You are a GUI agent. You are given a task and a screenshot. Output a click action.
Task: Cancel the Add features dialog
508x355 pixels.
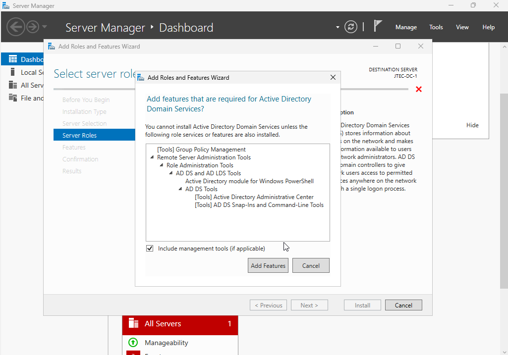tap(311, 265)
